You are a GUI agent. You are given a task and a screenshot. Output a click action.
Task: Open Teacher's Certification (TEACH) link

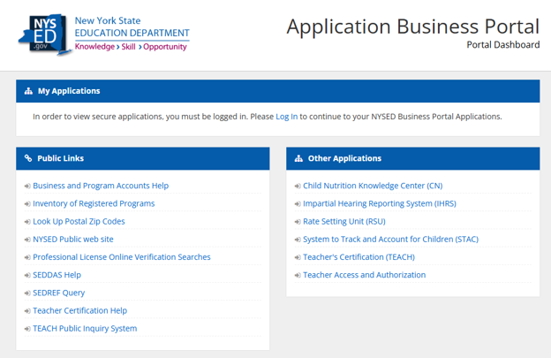click(x=359, y=257)
